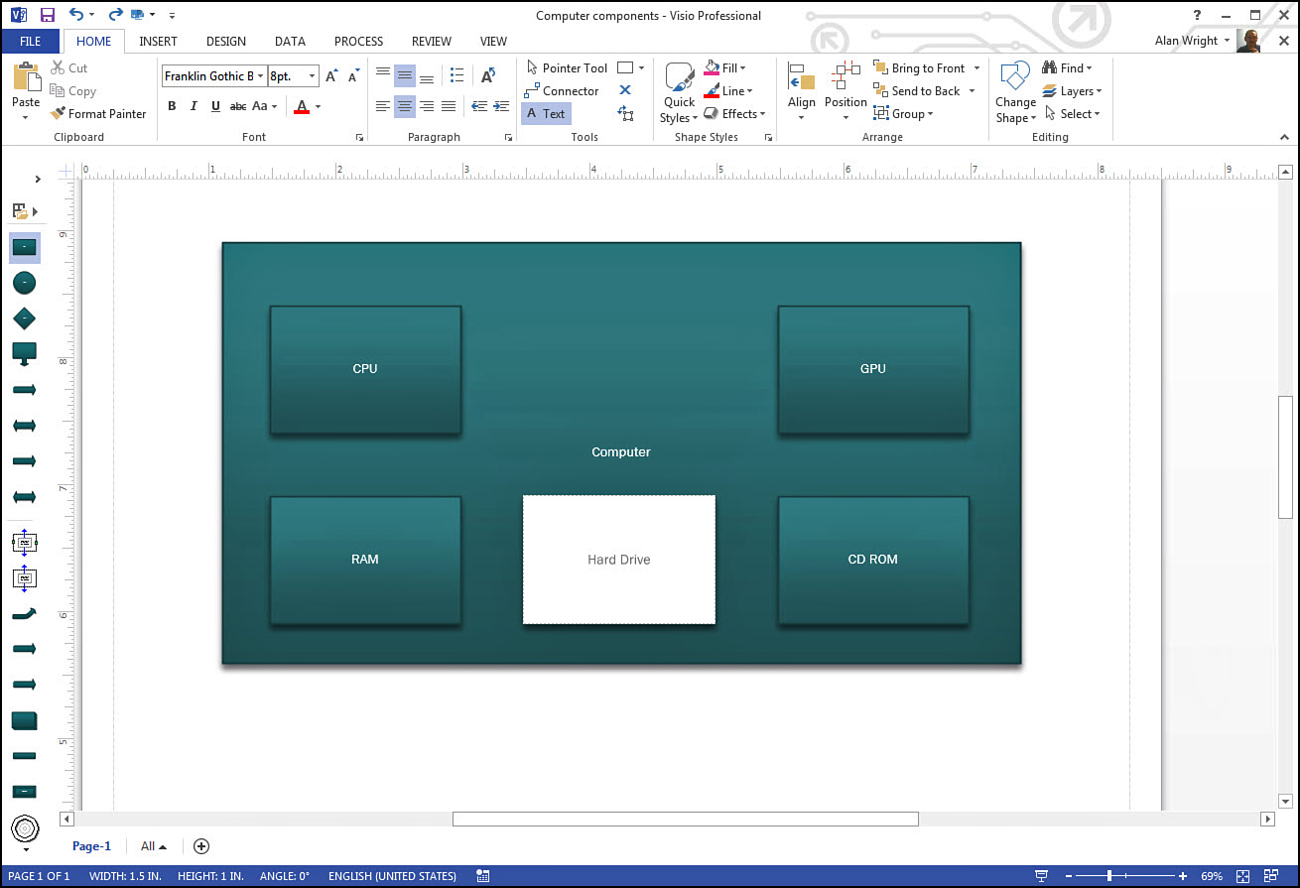Toggle the Text tool

coord(546,114)
